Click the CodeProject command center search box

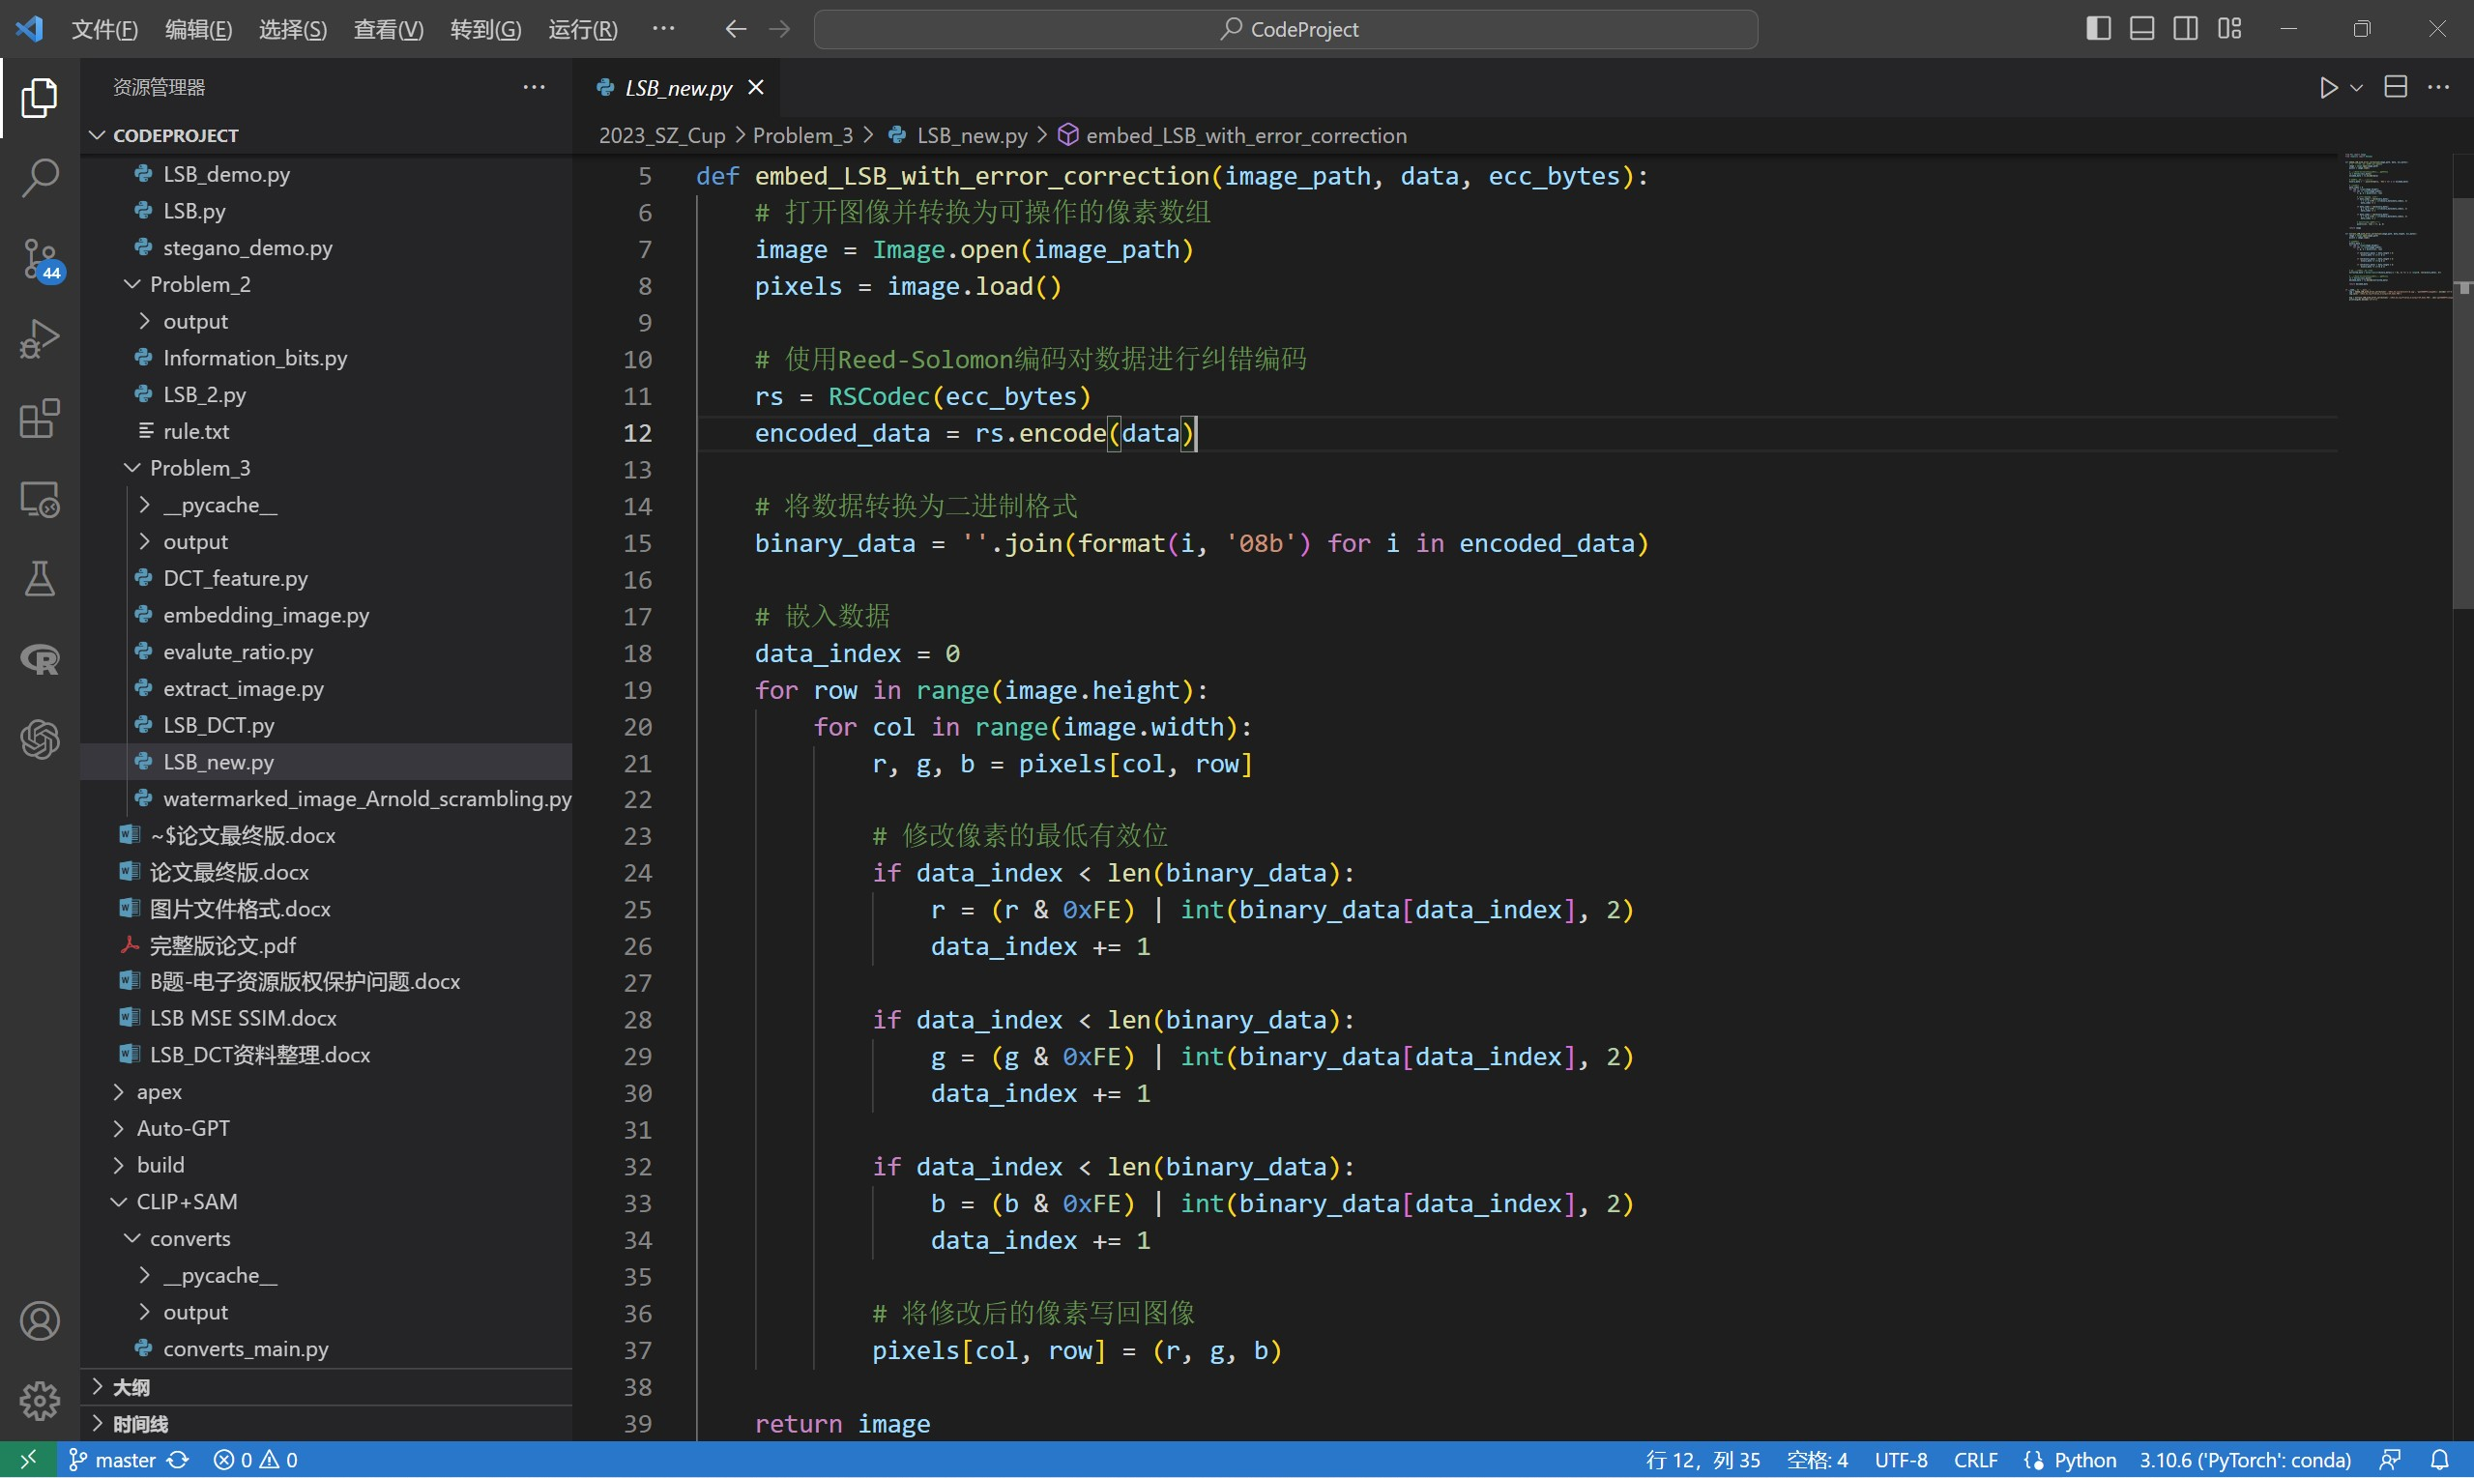pos(1285,29)
